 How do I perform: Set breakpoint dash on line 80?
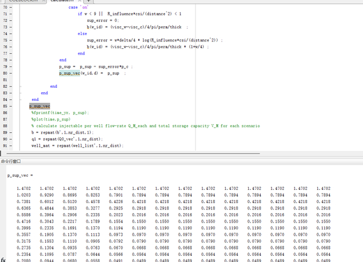click(x=11, y=73)
